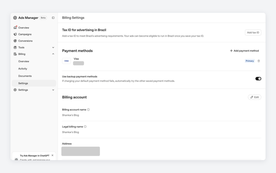Show info for Billing account name
This screenshot has width=276, height=173.
click(88, 110)
